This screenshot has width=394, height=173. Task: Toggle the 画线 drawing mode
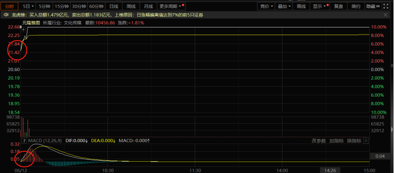(x=301, y=6)
